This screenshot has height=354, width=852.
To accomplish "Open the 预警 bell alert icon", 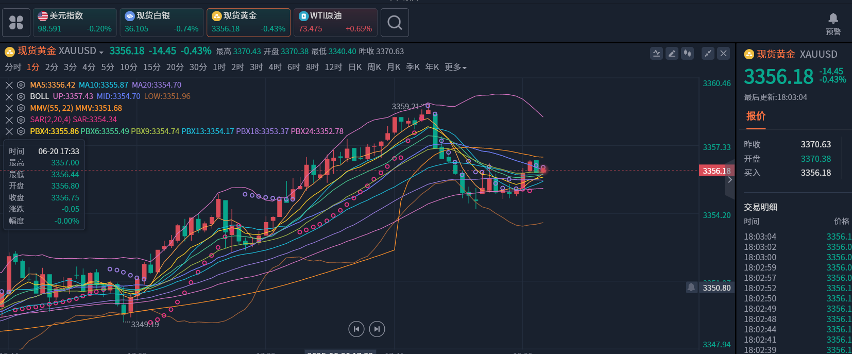I will [x=833, y=24].
